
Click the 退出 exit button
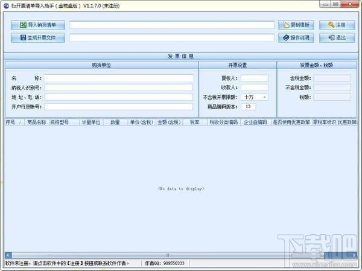coord(337,37)
